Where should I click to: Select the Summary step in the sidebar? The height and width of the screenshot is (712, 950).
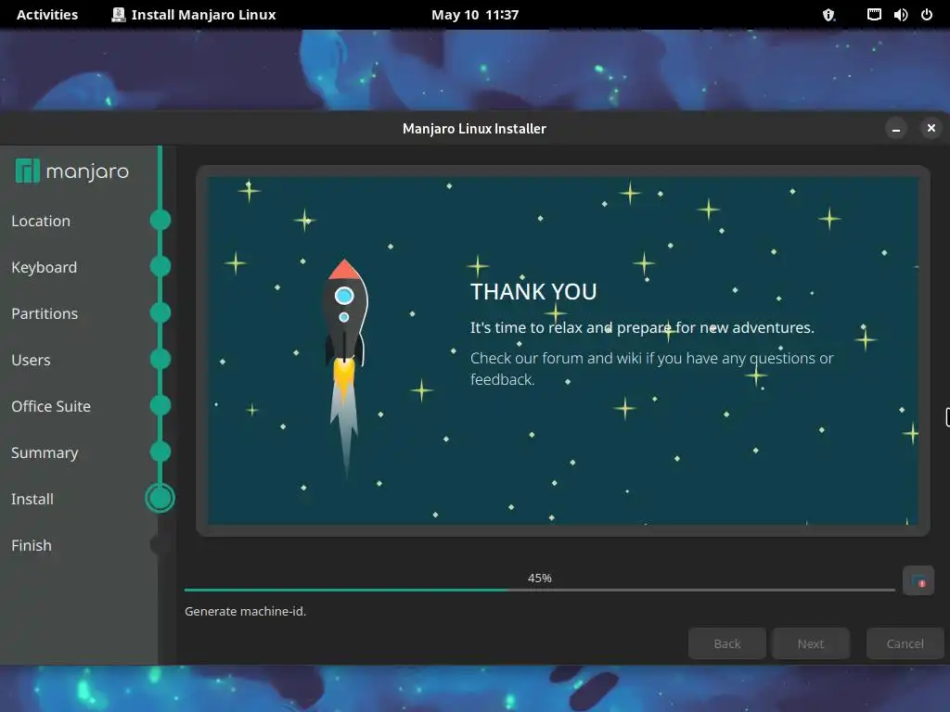(45, 452)
